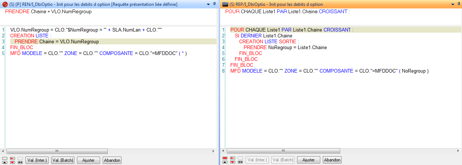Open the dropdown arrow of the REN/I_DbiOptio panel
The image size is (462, 165).
[209, 4]
